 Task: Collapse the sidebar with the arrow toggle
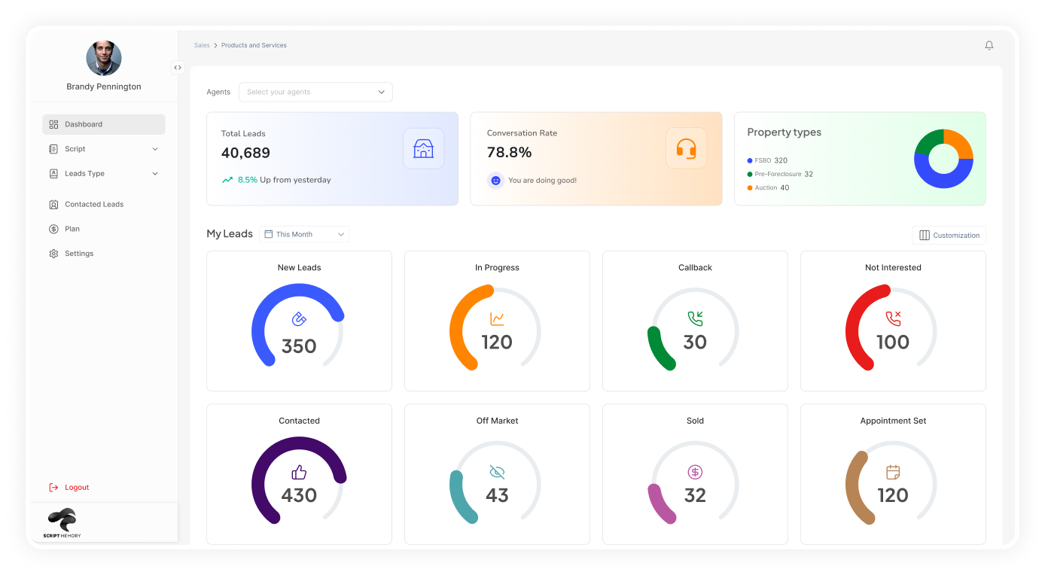(x=178, y=68)
